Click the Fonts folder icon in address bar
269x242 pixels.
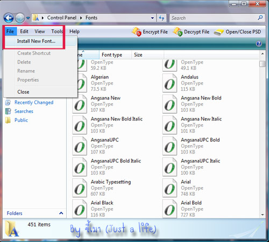[x=36, y=18]
